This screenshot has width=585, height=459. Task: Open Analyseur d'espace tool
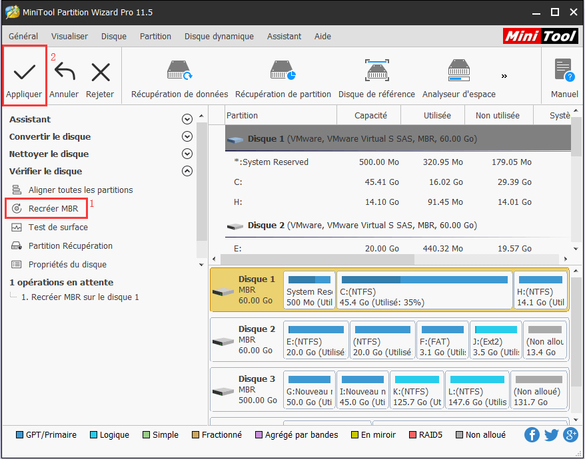pyautogui.click(x=459, y=78)
